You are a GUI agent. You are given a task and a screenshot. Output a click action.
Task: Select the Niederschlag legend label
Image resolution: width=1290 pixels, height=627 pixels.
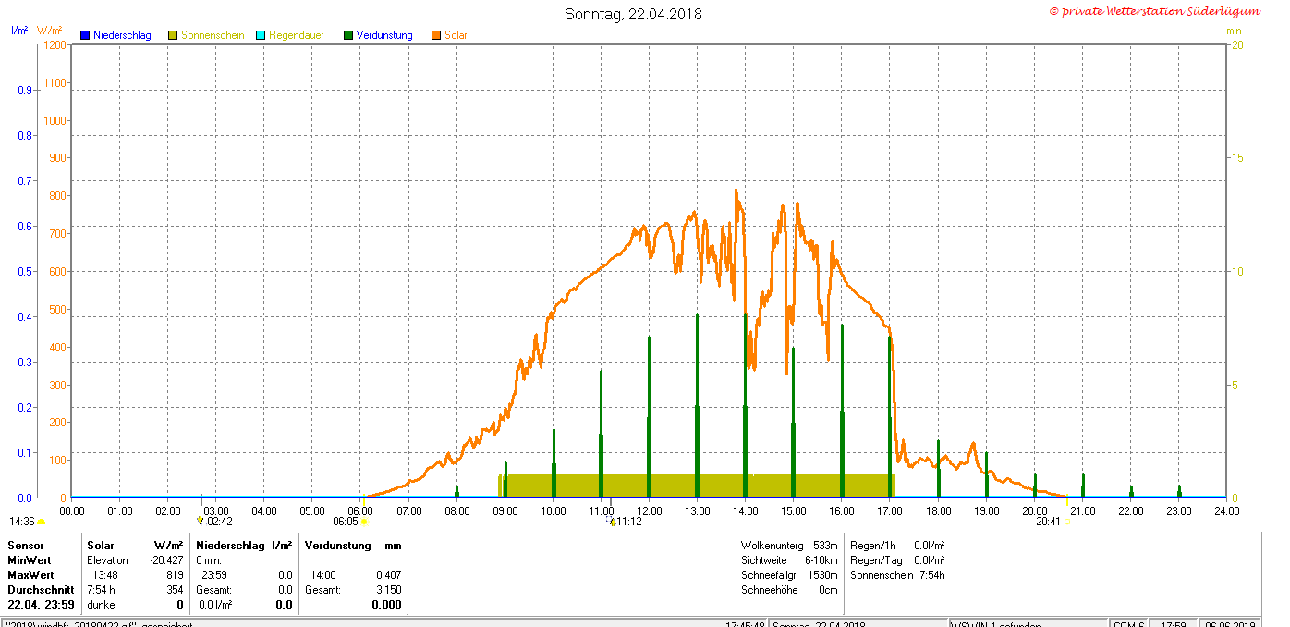pyautogui.click(x=122, y=35)
